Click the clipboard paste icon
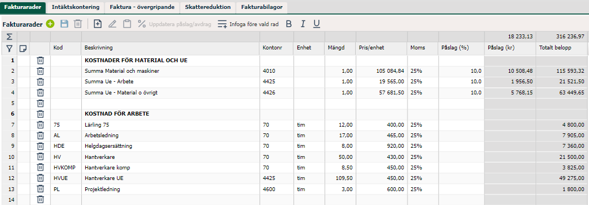Image resolution: width=589 pixels, height=205 pixels. coord(127,24)
